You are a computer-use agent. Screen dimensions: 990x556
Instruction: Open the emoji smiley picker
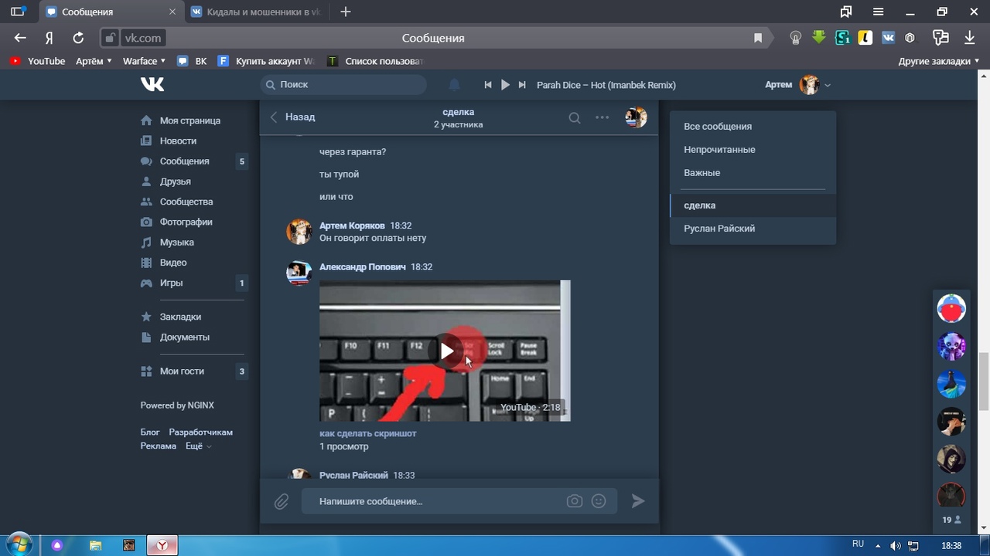click(x=599, y=501)
